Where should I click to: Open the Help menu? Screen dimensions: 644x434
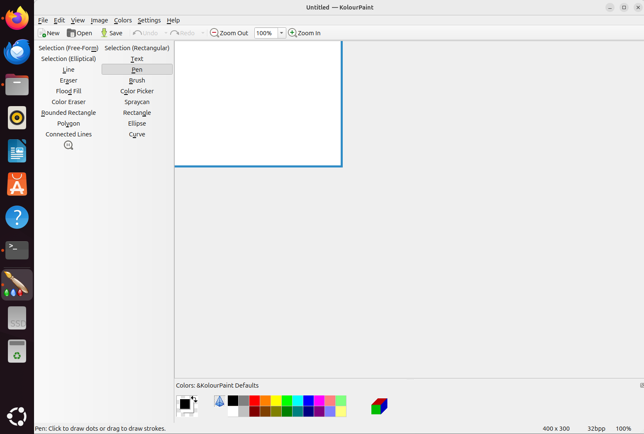(173, 20)
